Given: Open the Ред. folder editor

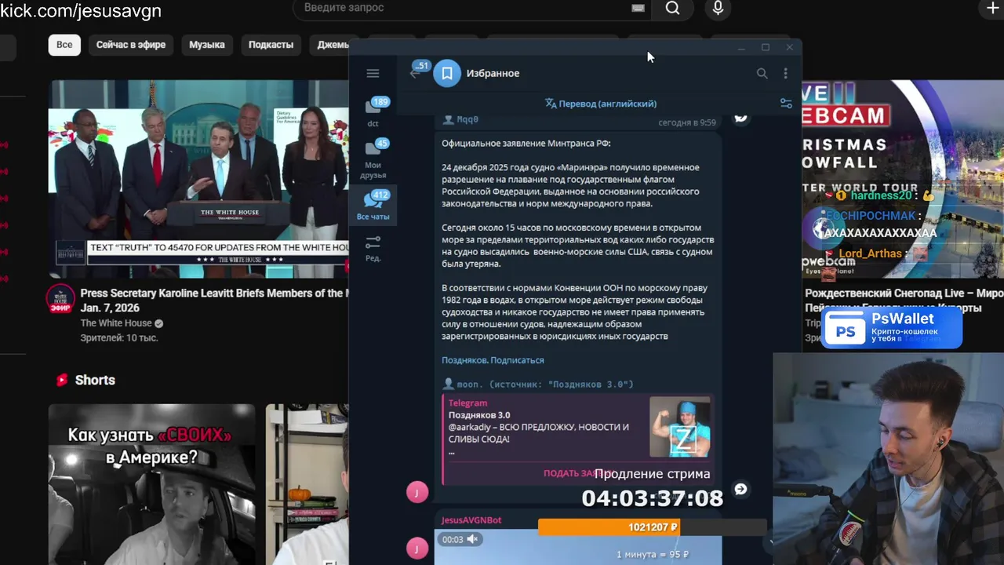Looking at the screenshot, I should [373, 248].
